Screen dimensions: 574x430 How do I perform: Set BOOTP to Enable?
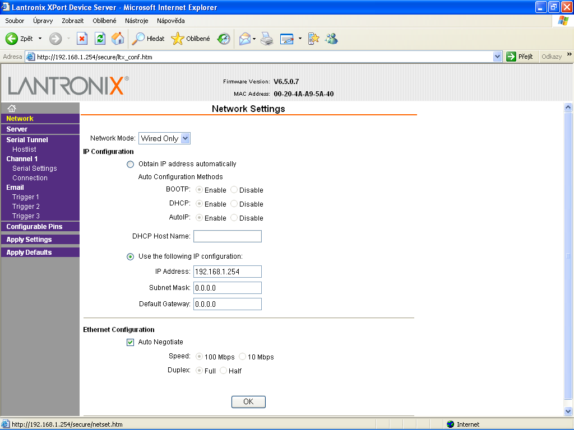(x=199, y=190)
